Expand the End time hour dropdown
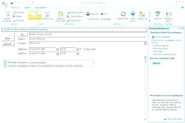This screenshot has width=185, height=123. (x=77, y=53)
